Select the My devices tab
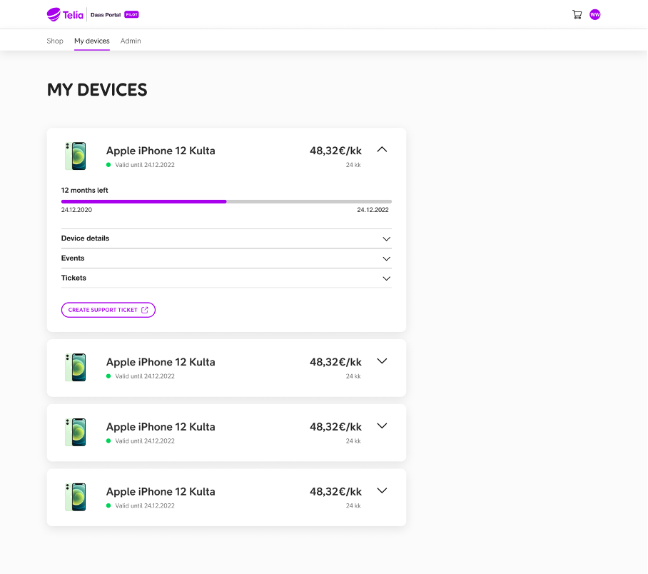Viewport: 648px width, 574px height. point(92,41)
